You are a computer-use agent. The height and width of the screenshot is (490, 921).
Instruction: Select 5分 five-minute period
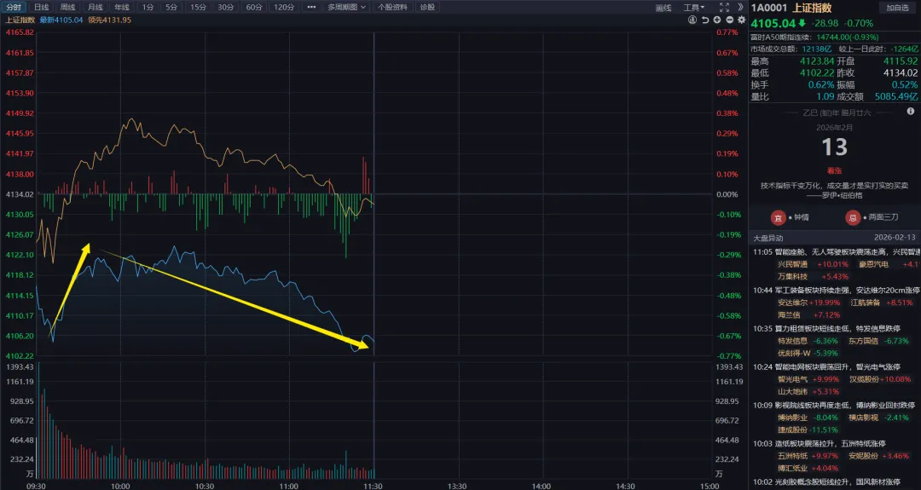click(x=171, y=7)
